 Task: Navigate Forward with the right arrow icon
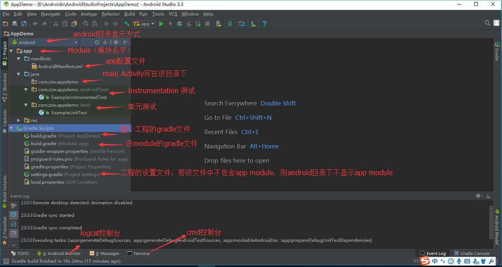click(115, 24)
